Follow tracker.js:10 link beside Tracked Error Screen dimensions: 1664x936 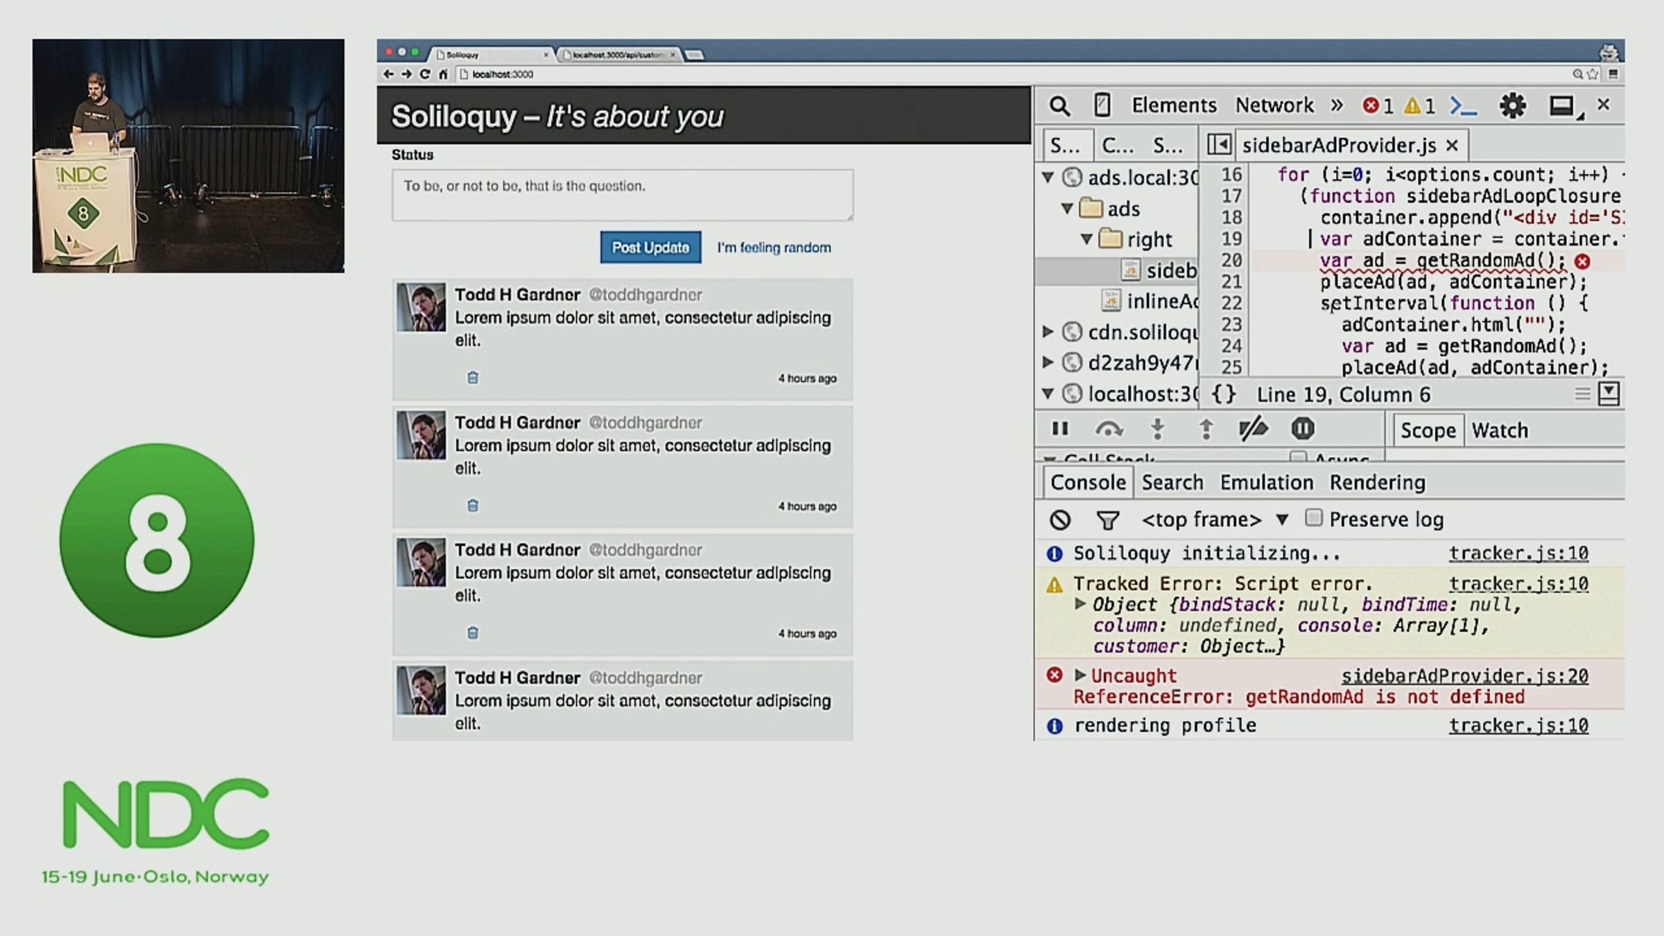tap(1518, 584)
